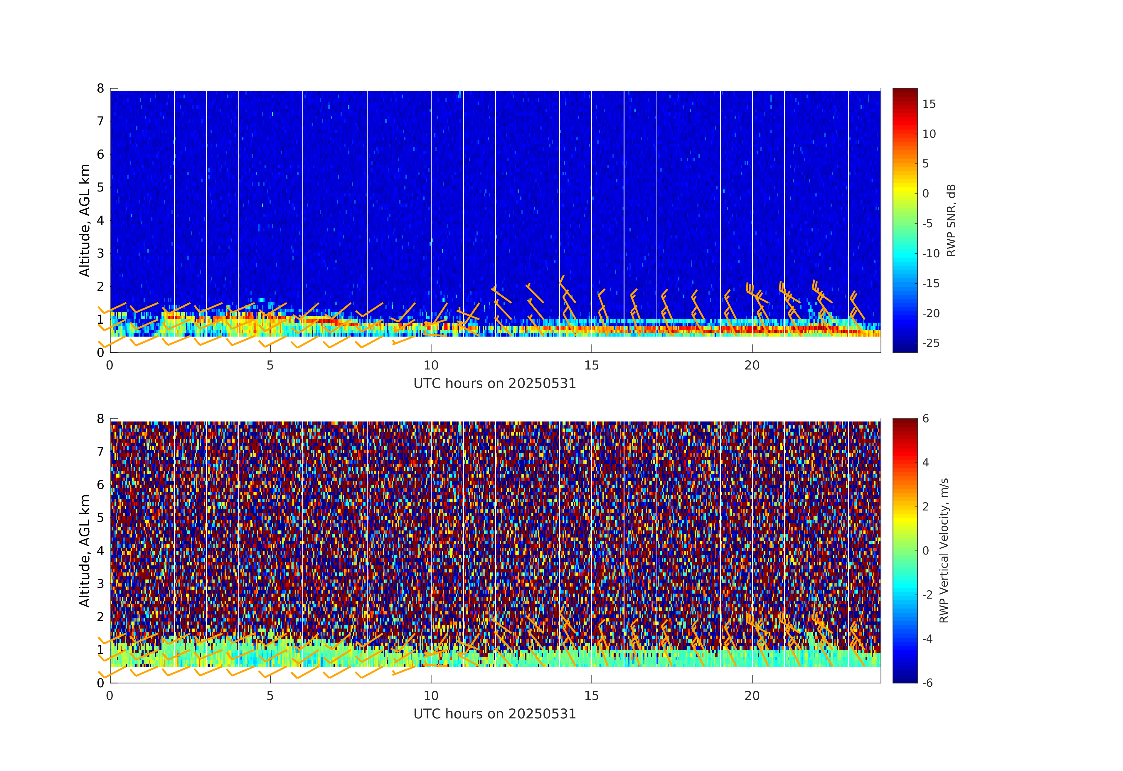The width and height of the screenshot is (1123, 771).
Task: Click the 0 value on velocity colorbar
Action: (x=925, y=551)
